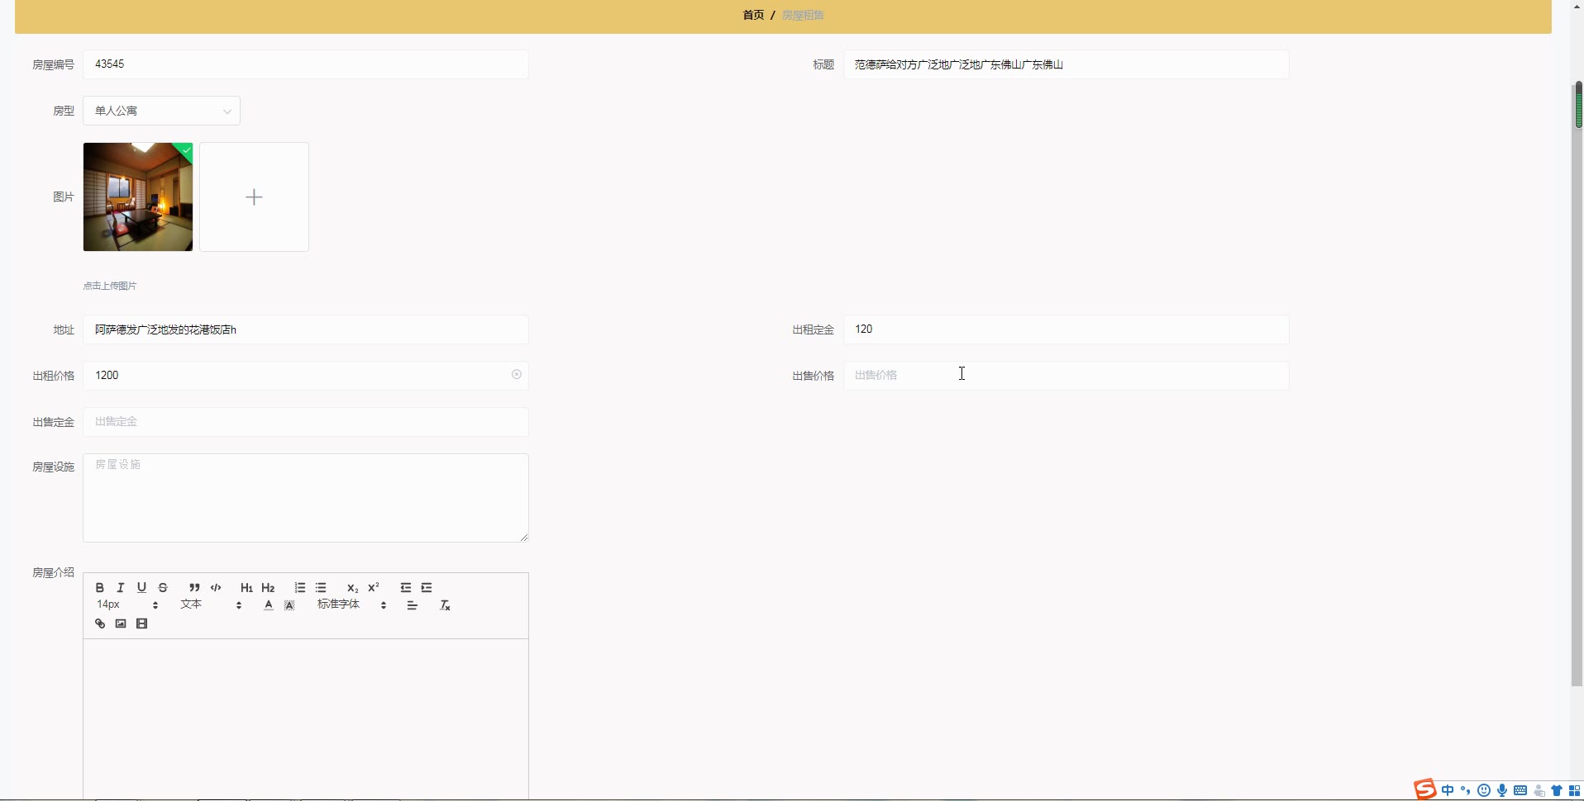Viewport: 1584px width, 801px height.
Task: Click the 房屋编号 input containing 43545
Action: pos(305,64)
